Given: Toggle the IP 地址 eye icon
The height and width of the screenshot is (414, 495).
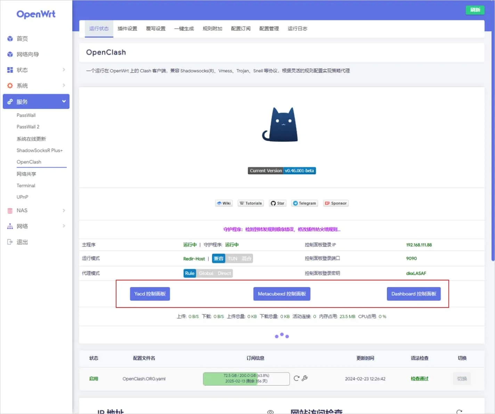Looking at the screenshot, I should [270, 412].
